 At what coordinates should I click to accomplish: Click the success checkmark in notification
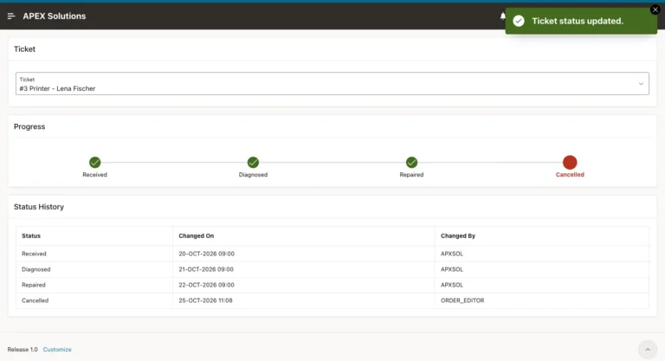point(519,21)
